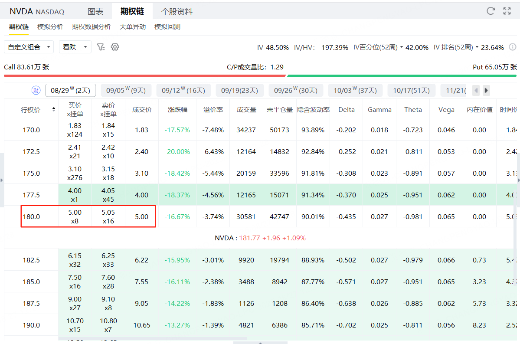
Task: Go to previous expiration dates arrow
Action: 476,90
